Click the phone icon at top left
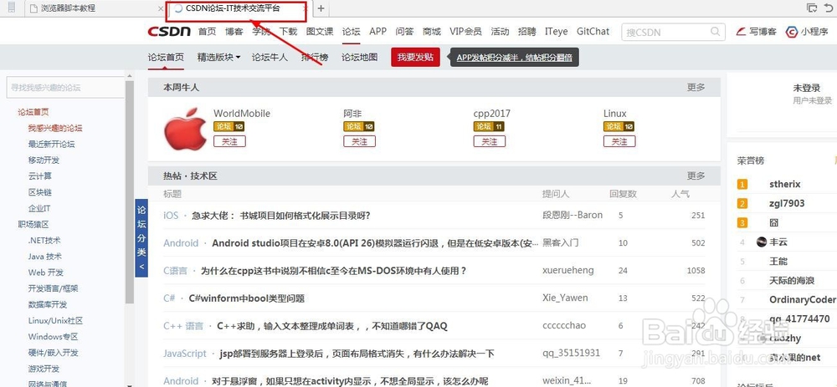 coord(12,8)
